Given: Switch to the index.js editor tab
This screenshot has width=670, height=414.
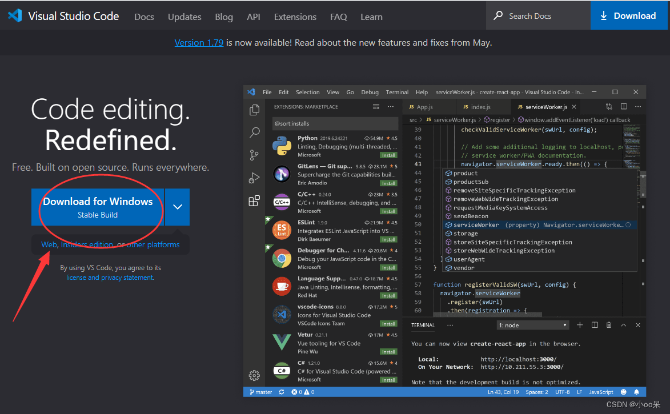Looking at the screenshot, I should pos(484,107).
